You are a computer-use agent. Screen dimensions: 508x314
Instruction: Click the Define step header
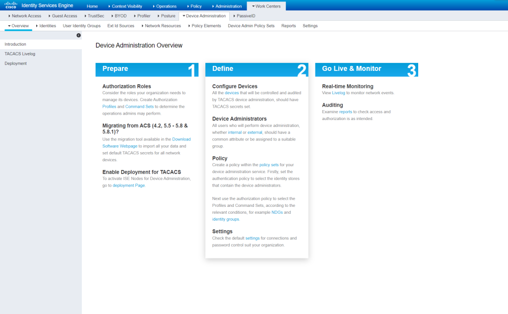click(257, 69)
